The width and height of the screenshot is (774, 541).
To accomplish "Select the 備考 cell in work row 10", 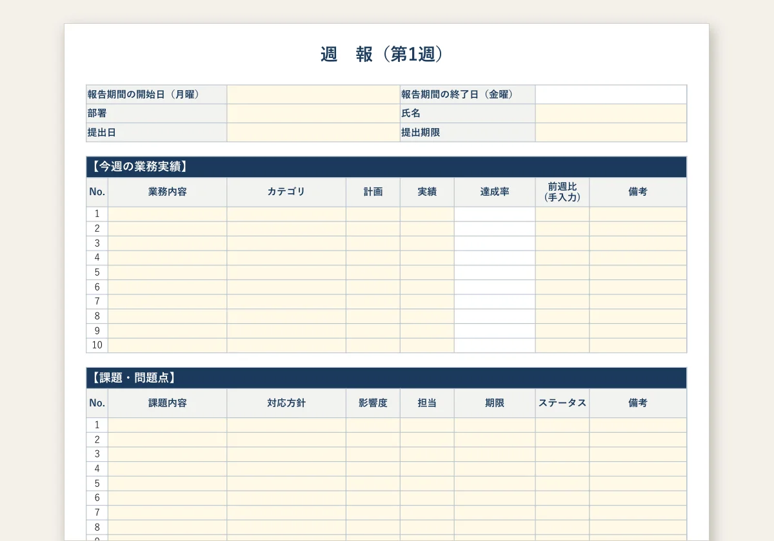I will (638, 345).
